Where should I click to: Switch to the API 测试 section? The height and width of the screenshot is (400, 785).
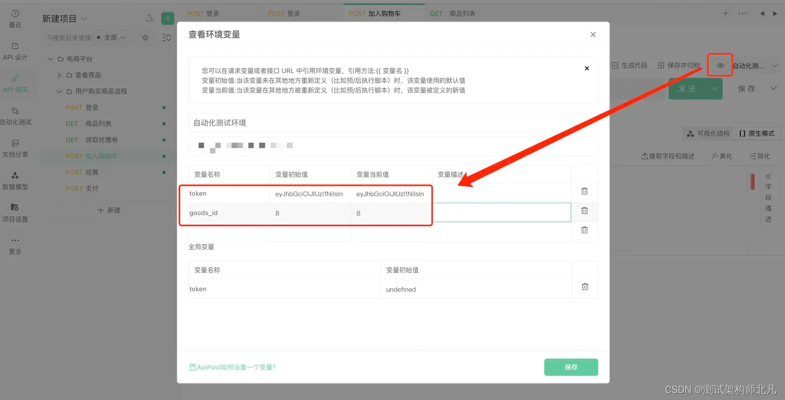pos(15,83)
